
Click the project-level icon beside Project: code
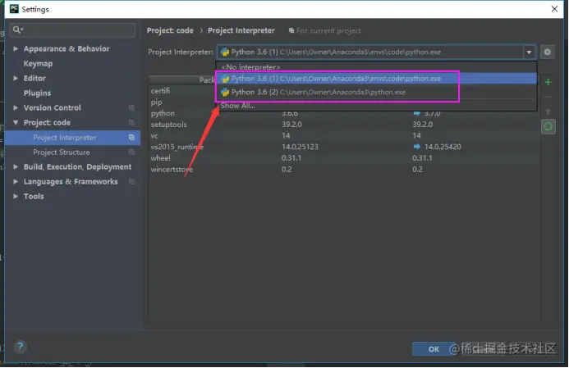(131, 122)
